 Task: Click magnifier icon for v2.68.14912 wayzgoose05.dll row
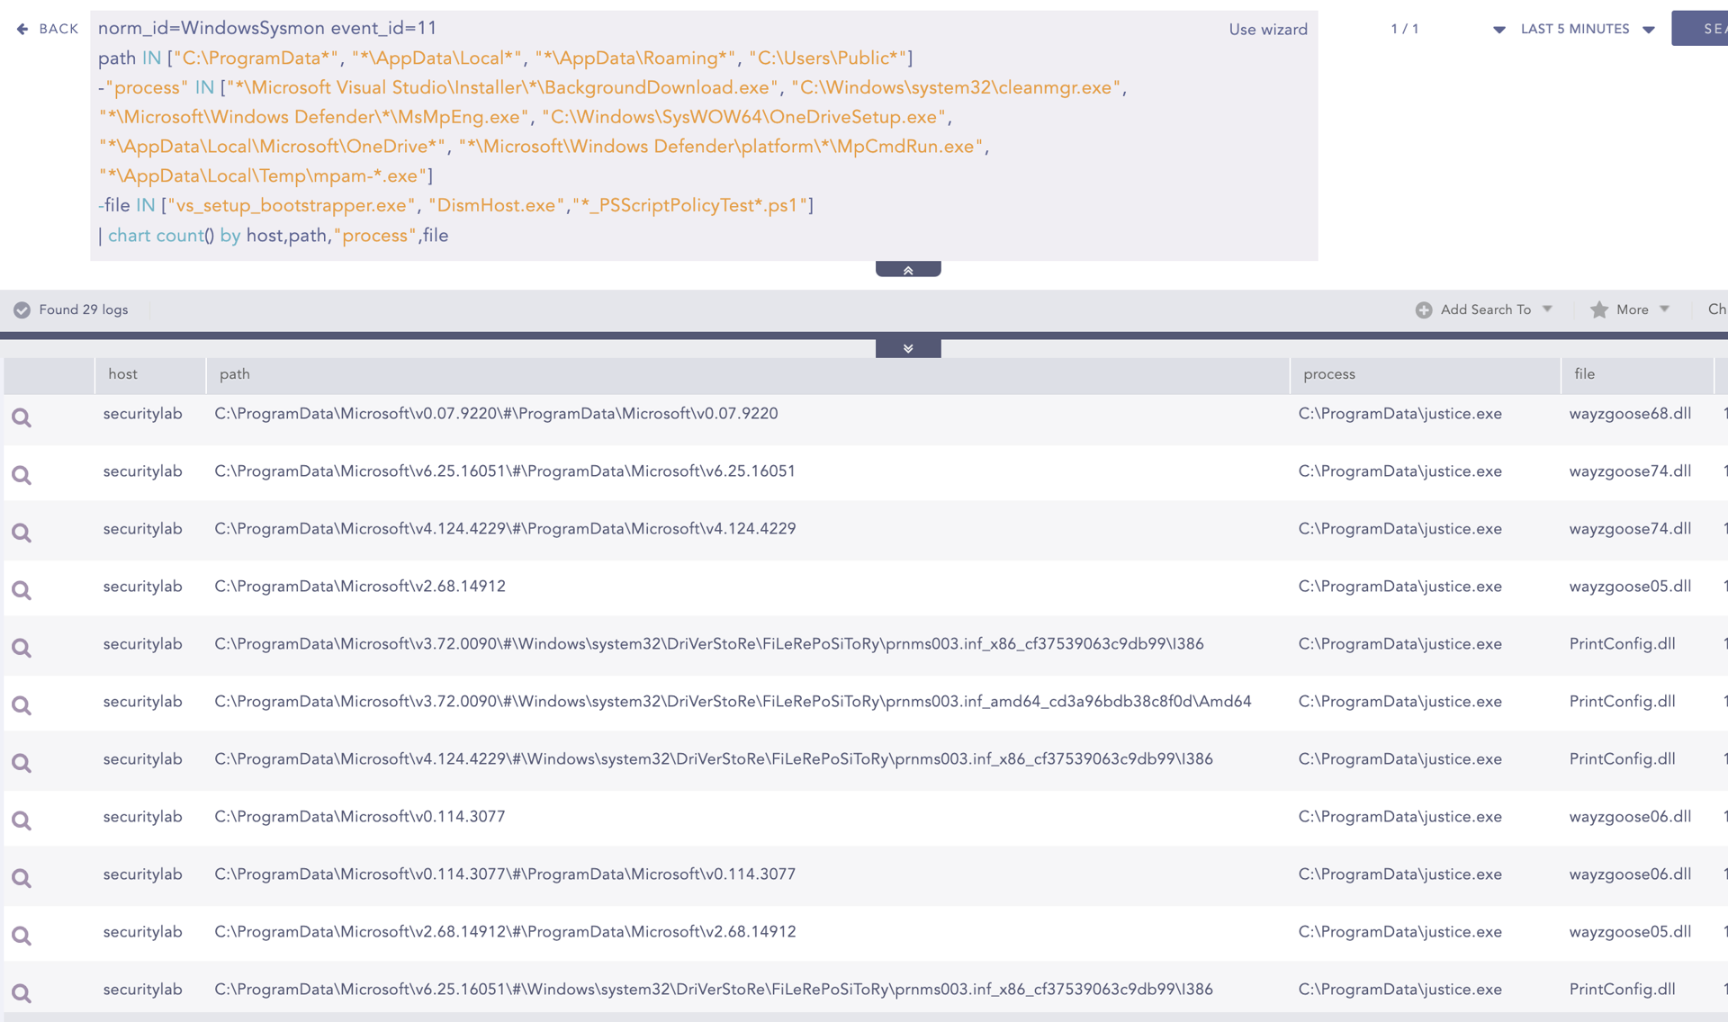point(22,590)
